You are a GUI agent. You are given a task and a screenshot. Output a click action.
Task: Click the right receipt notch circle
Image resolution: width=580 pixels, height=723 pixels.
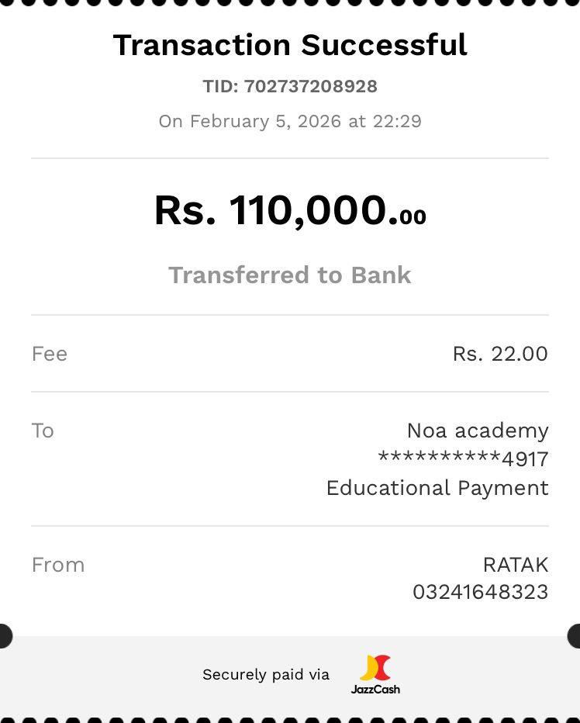click(575, 636)
